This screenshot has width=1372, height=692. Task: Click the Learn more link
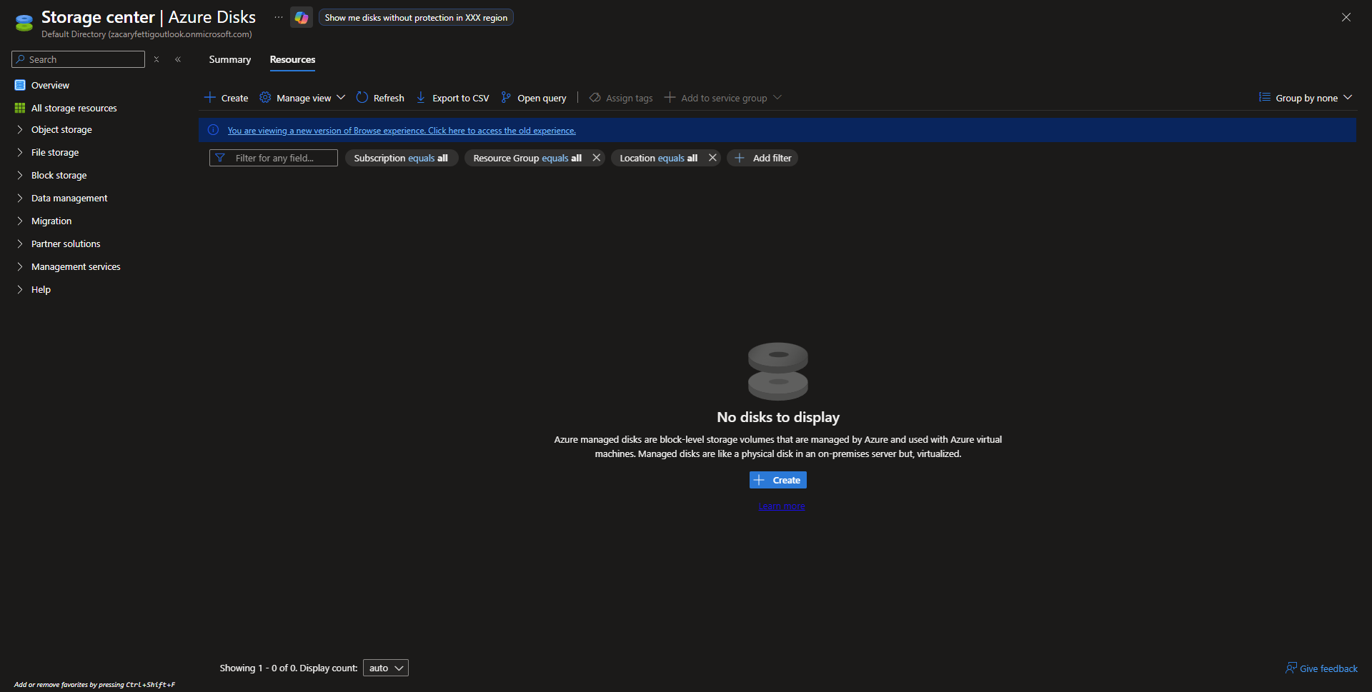point(781,506)
